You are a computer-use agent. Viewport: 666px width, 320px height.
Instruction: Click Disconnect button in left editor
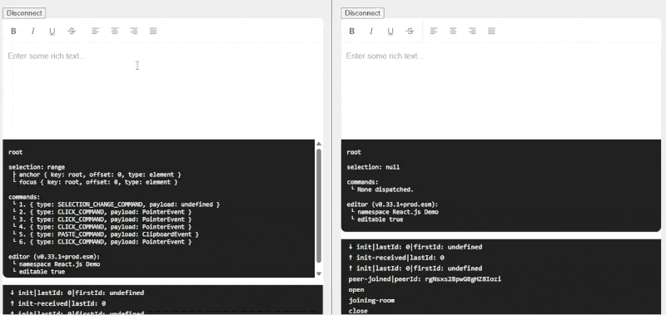(x=24, y=13)
